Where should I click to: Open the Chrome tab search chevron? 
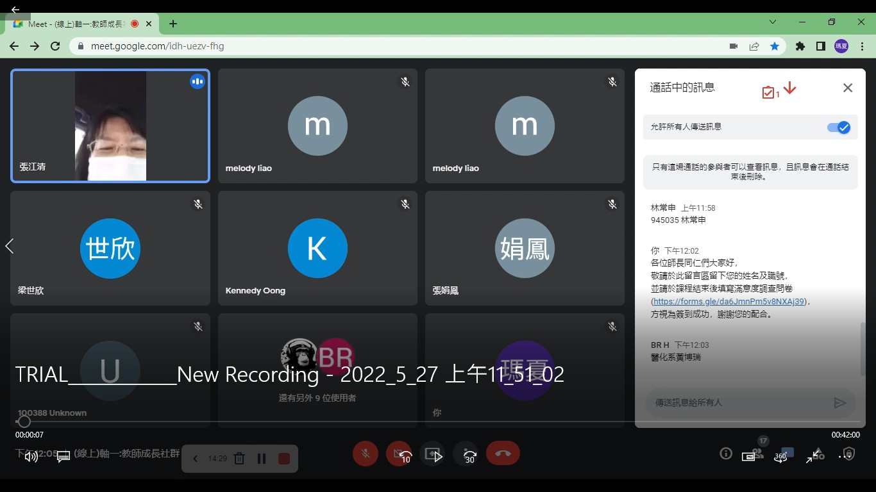point(773,22)
